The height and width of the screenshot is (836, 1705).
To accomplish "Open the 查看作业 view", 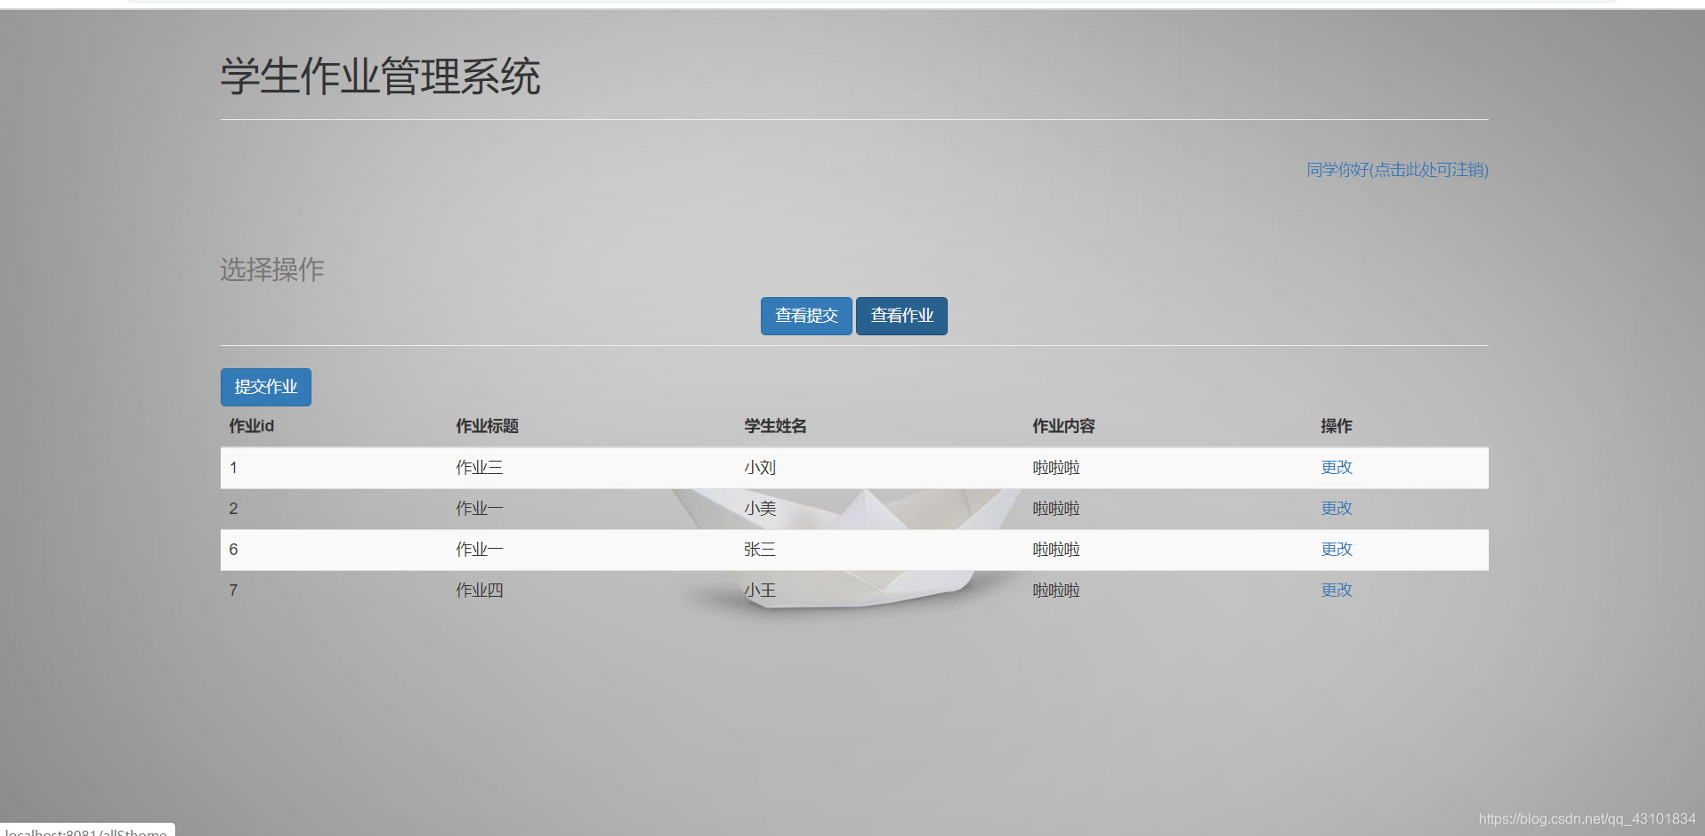I will (901, 316).
